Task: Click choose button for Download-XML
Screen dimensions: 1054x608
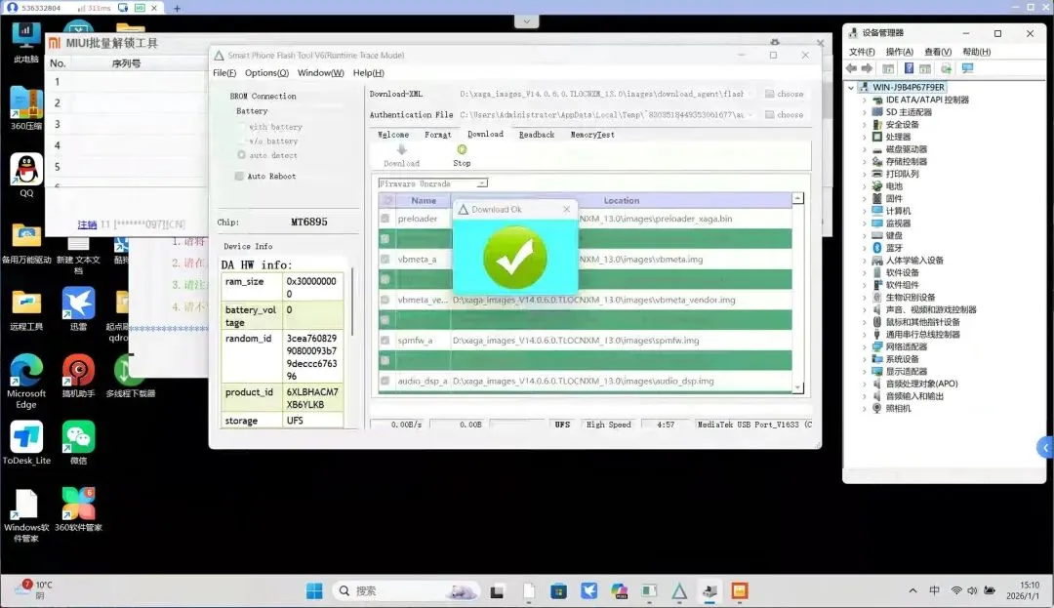Action: point(784,94)
